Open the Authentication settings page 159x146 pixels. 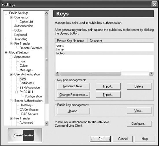pos(24,26)
